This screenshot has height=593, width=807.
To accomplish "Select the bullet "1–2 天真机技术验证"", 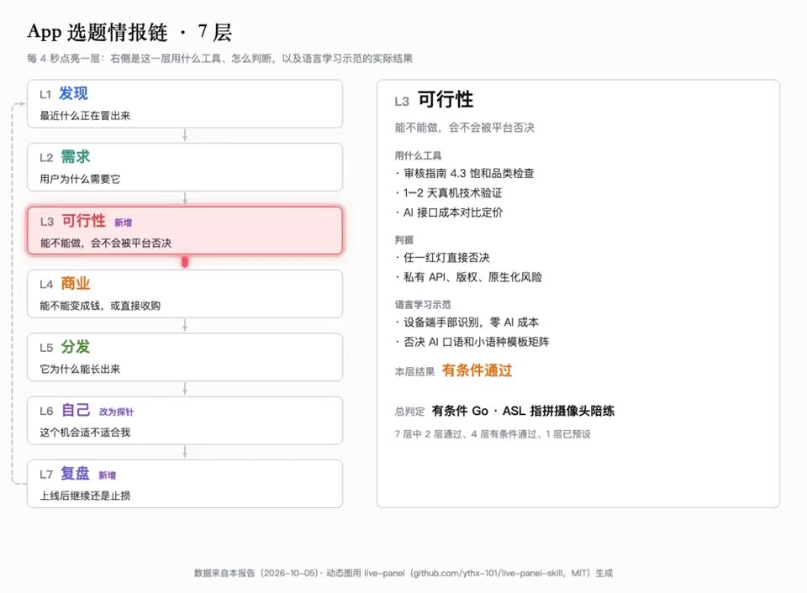I will [x=449, y=193].
